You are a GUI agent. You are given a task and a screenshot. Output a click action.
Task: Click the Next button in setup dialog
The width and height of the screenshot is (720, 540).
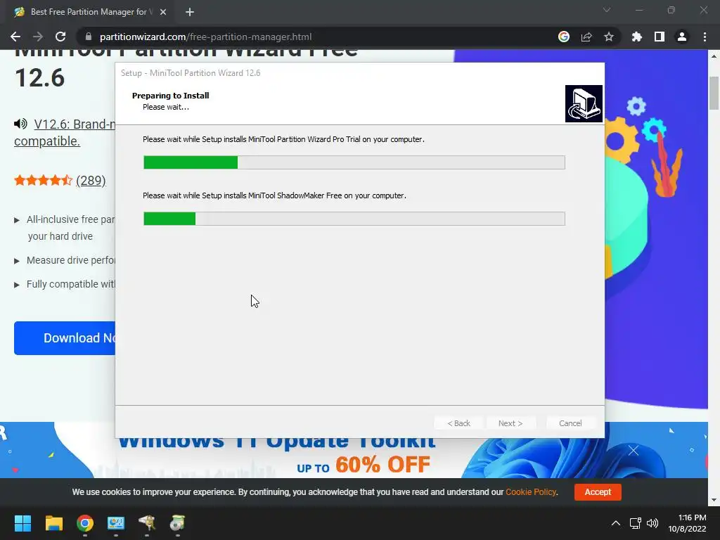click(x=510, y=423)
